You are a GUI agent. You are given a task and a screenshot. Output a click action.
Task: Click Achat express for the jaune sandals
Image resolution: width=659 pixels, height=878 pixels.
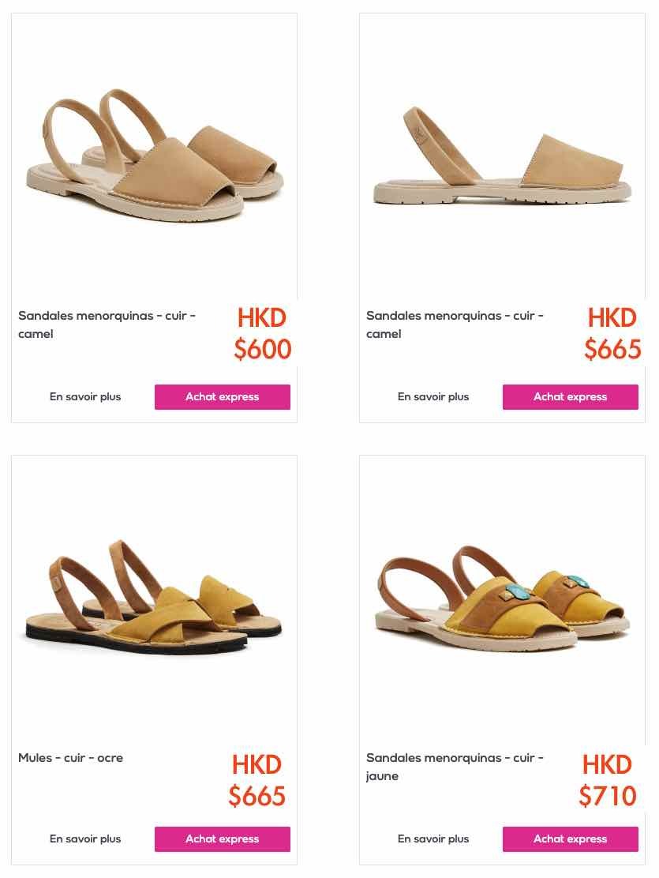point(570,839)
